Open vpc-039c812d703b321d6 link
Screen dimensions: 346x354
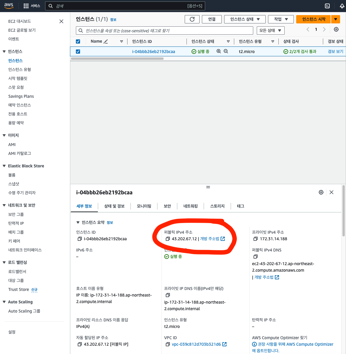[x=196, y=344]
